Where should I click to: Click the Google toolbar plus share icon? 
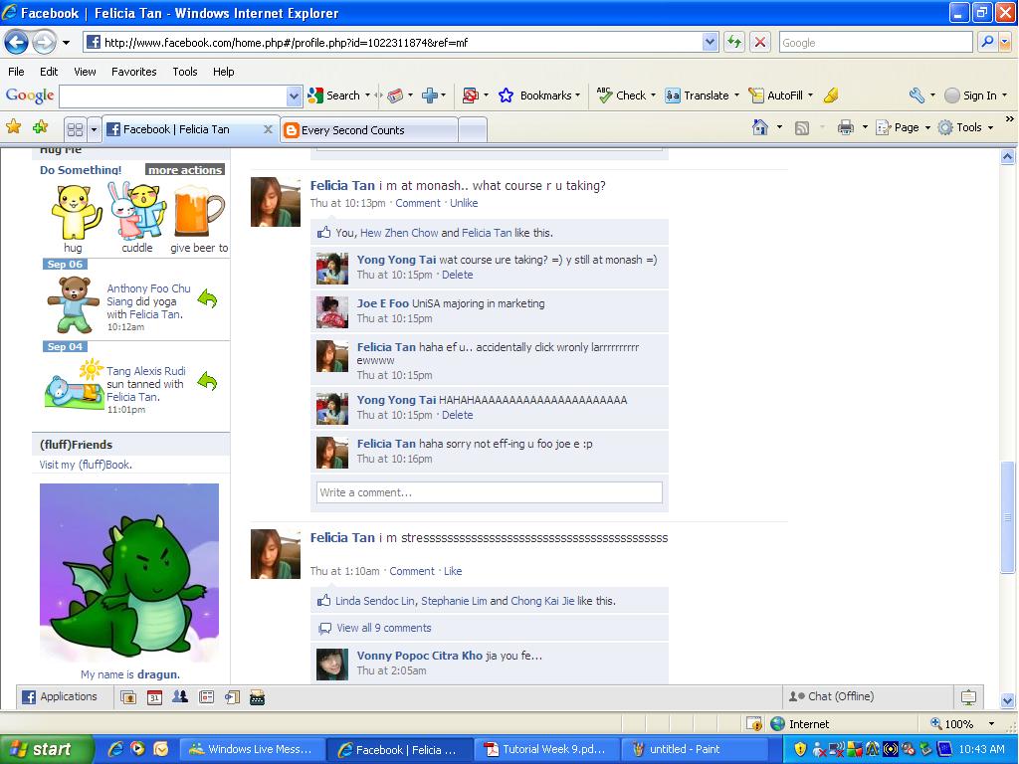pos(430,95)
